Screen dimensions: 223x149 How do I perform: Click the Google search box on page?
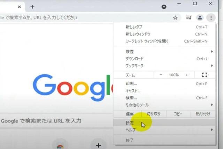pyautogui.click(x=56, y=121)
